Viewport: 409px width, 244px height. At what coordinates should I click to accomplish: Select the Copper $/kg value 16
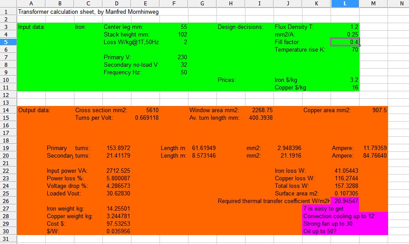[355, 87]
